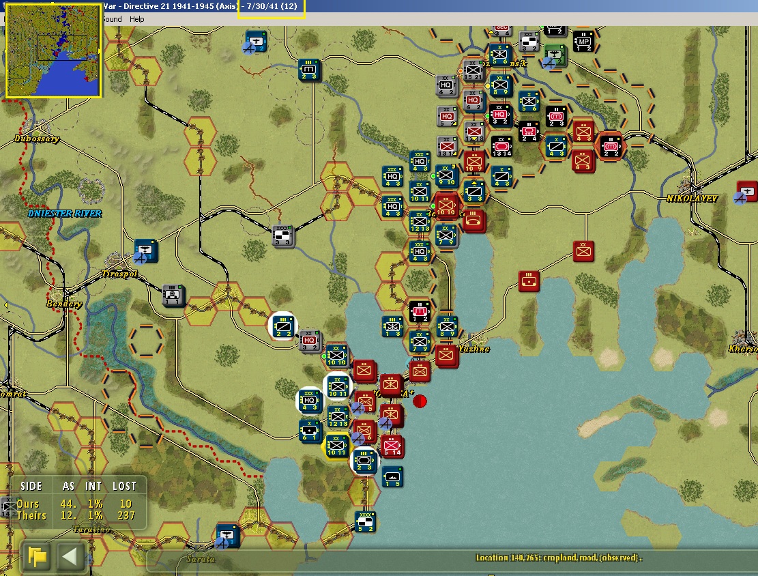Open the Help menu

pos(137,19)
